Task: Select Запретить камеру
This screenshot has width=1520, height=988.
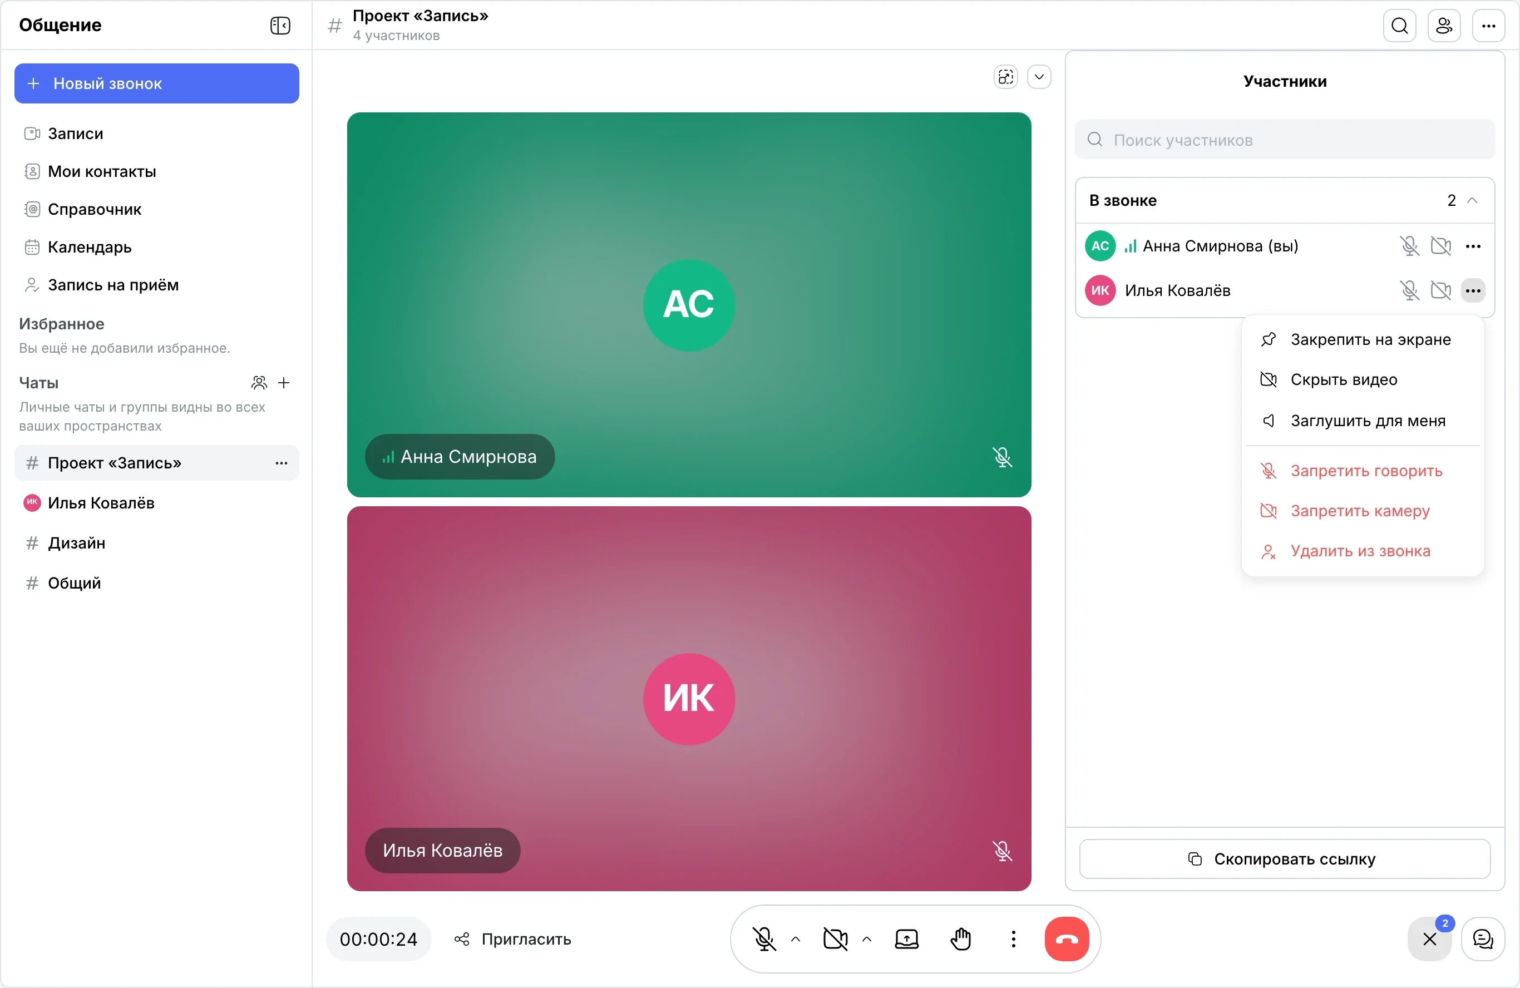Action: [1362, 511]
